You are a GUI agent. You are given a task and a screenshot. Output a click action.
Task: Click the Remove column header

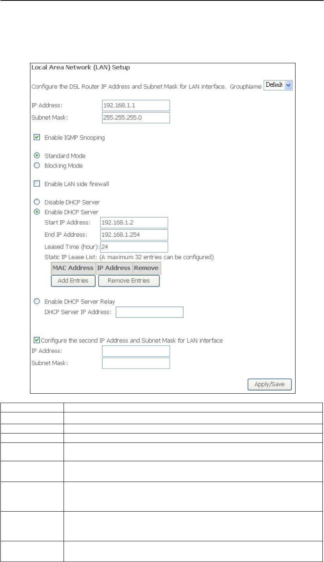(x=147, y=268)
